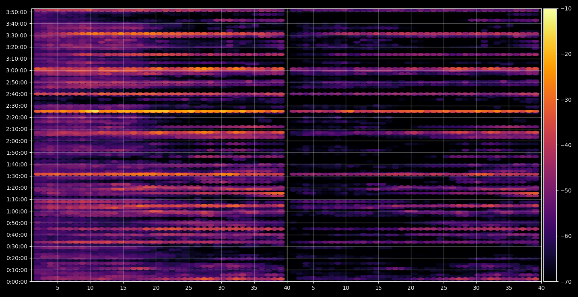
Task: Select the 1:00:00 y-axis time label
Action: (x=17, y=211)
